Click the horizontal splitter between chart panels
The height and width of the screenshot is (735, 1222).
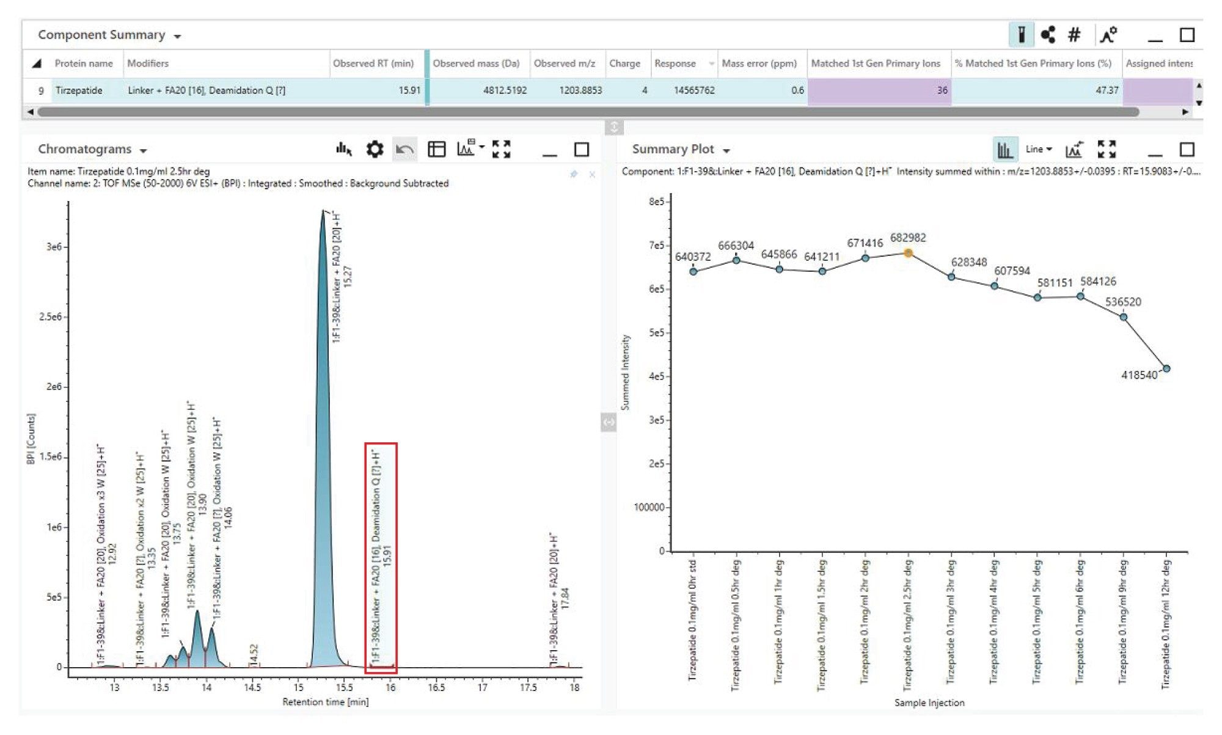609,422
